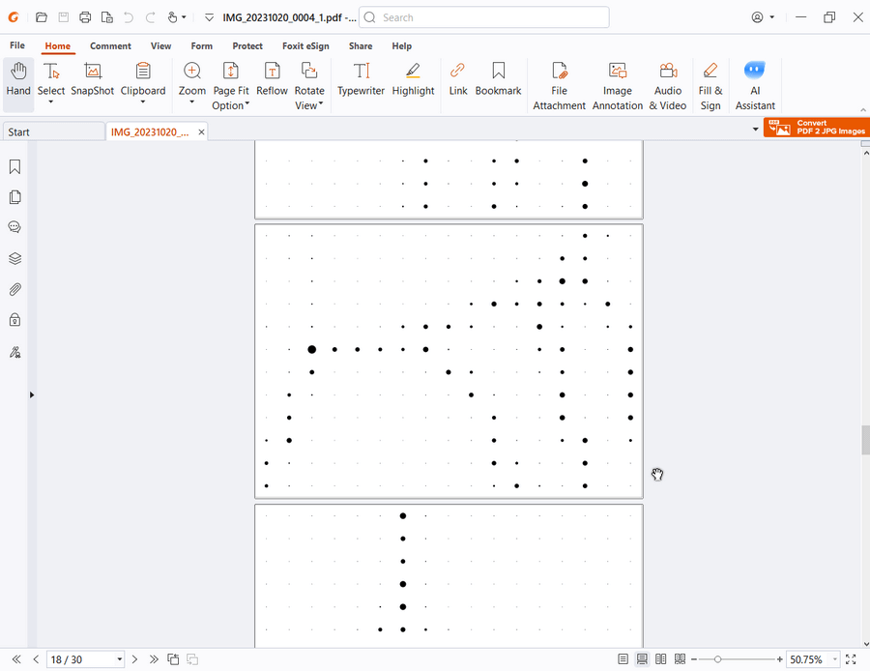870x671 pixels.
Task: Switch to the Protect tab
Action: click(x=247, y=46)
